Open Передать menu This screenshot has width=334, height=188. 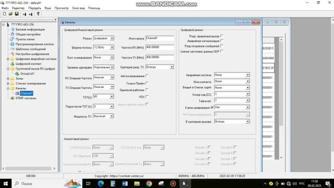(x=35, y=8)
